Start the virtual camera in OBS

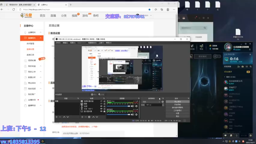[x=178, y=108]
